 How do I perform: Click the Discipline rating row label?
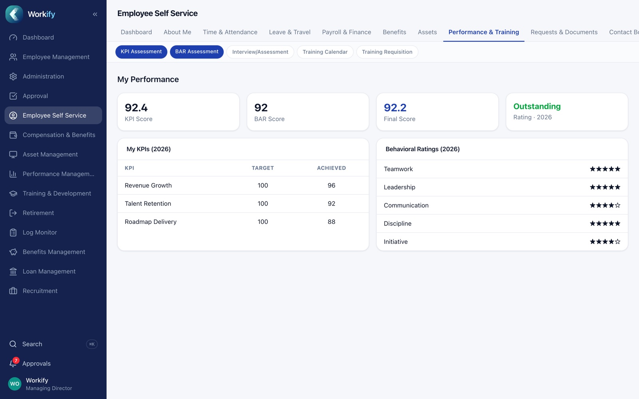tap(397, 223)
